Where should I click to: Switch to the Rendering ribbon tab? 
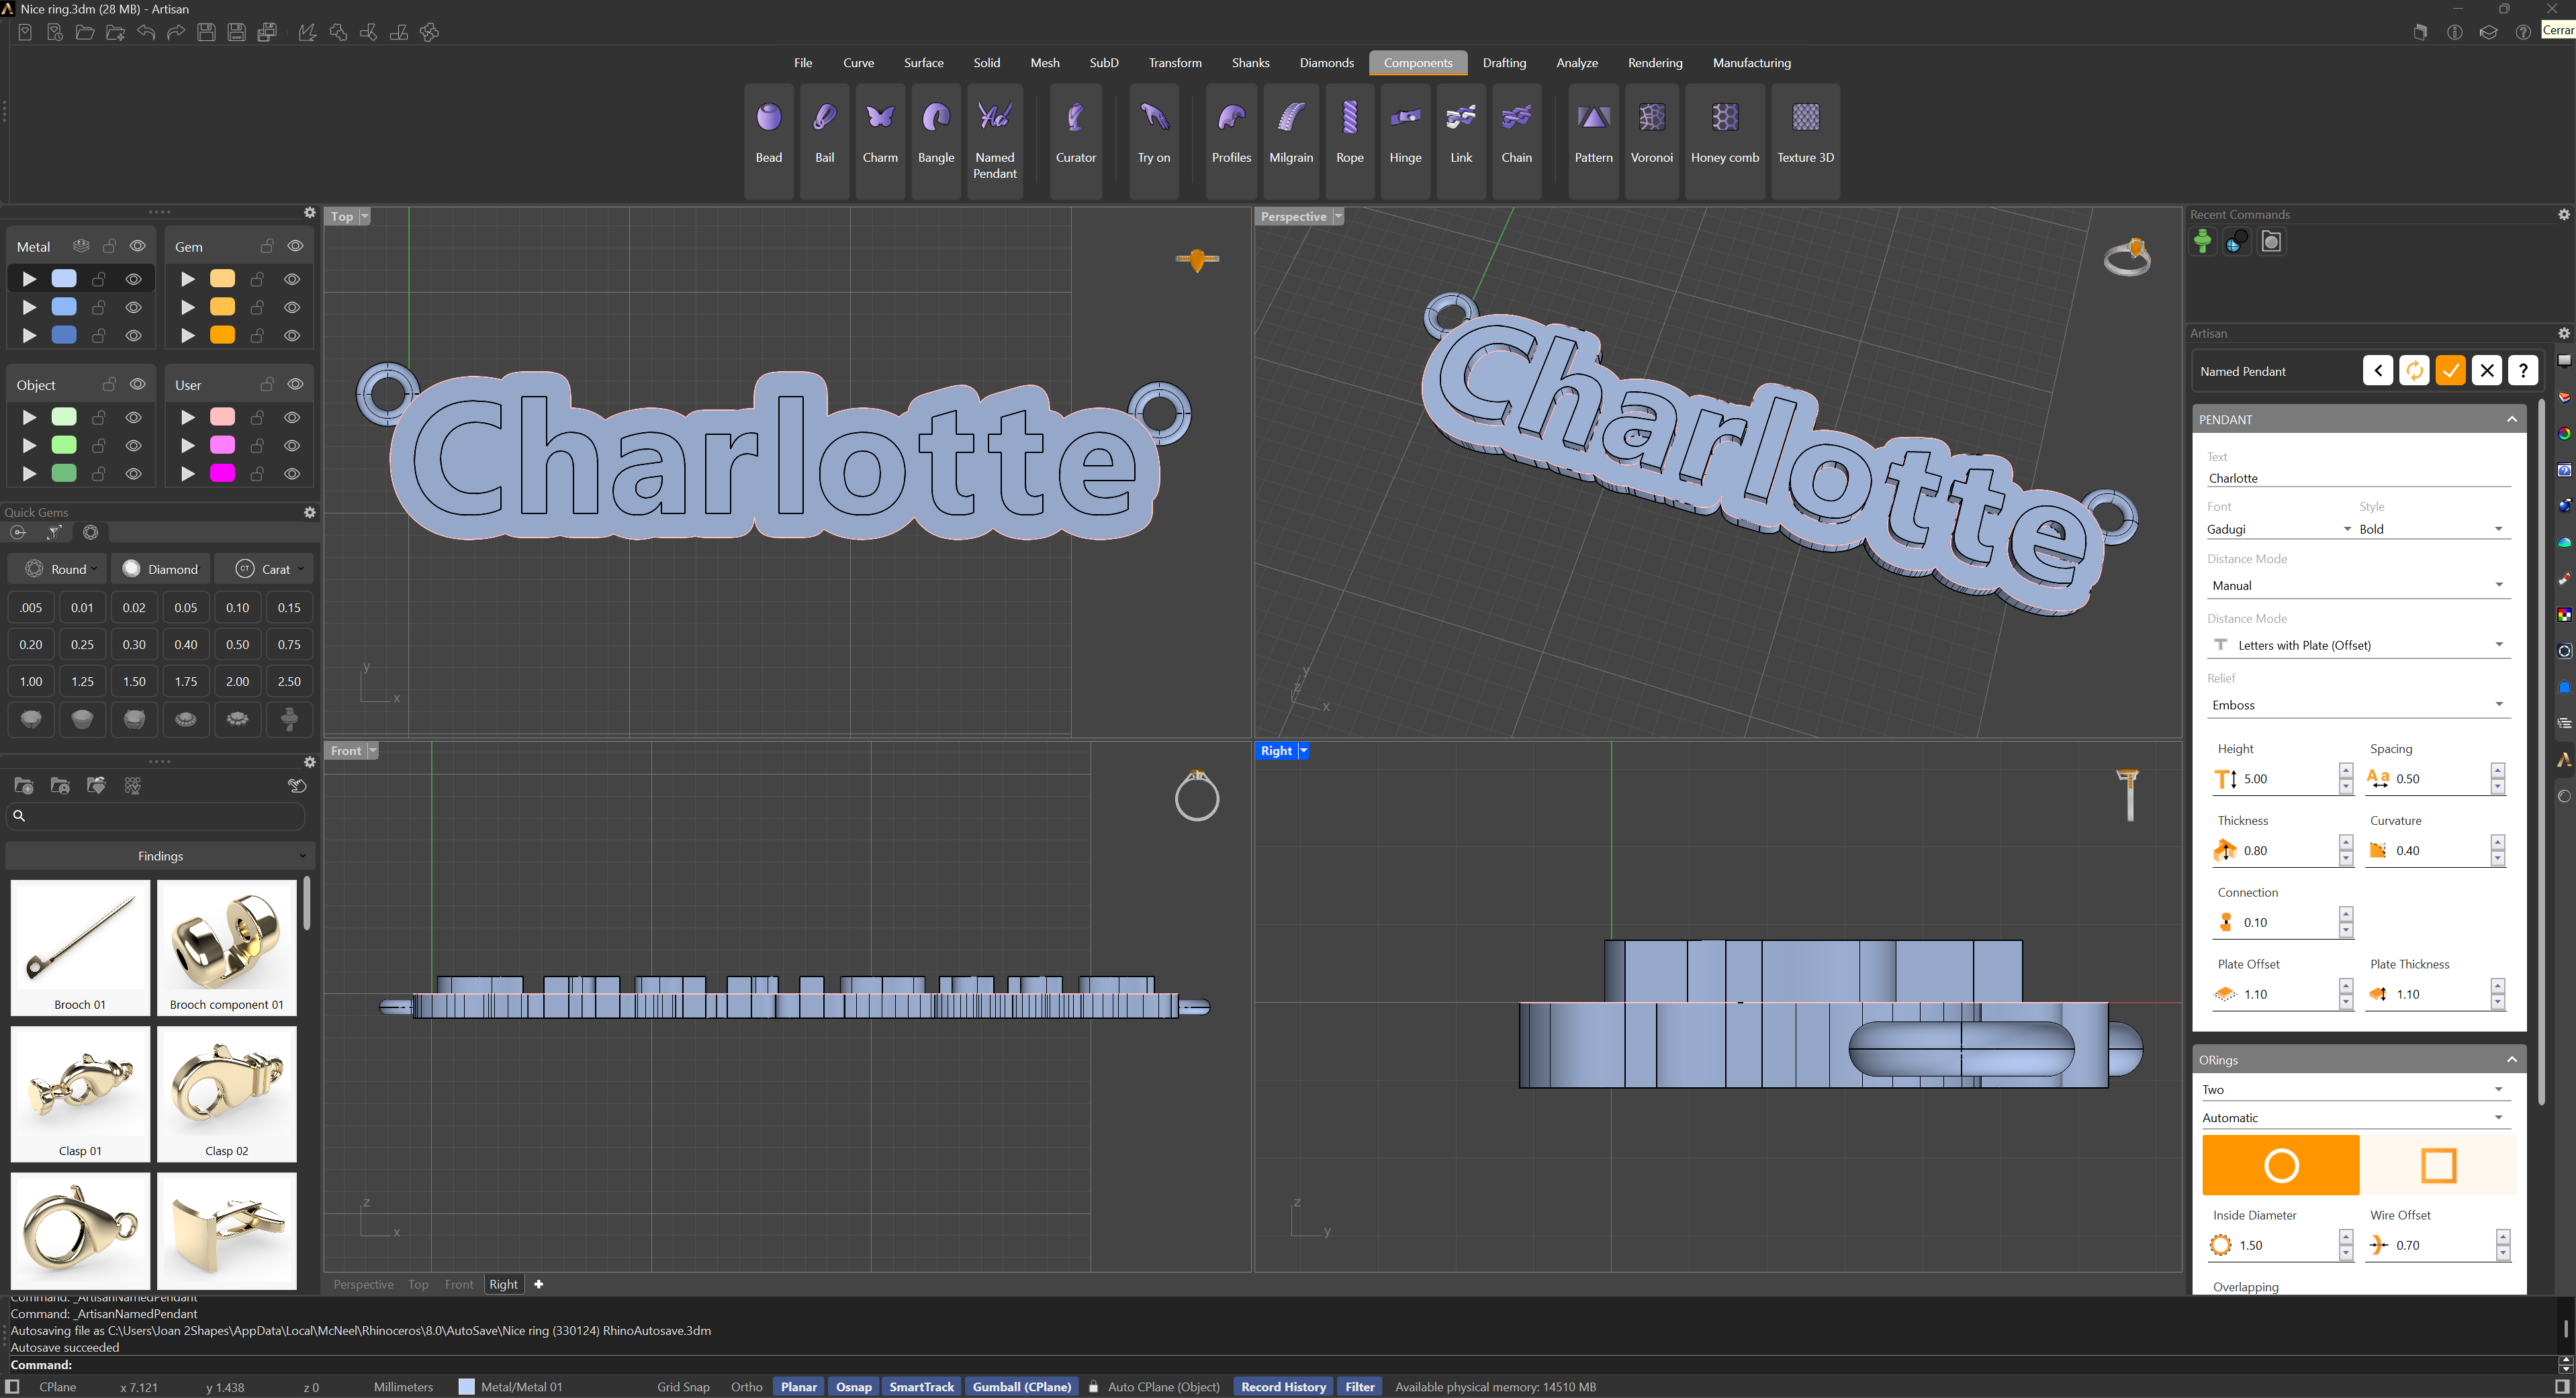click(x=1654, y=63)
